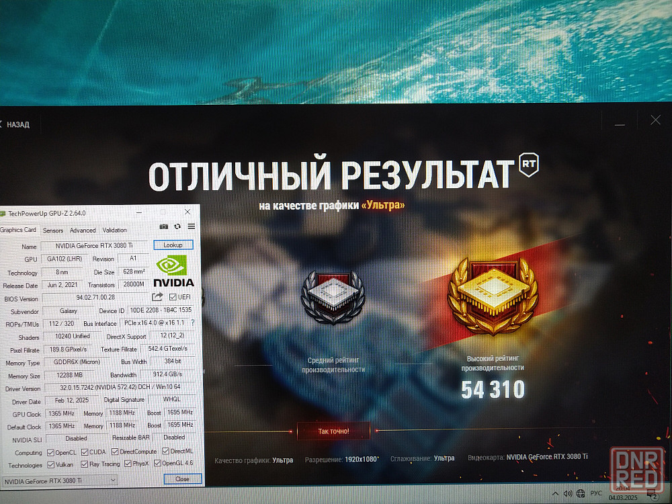Toggle the UEFI checkbox
The image size is (672, 504).
point(173,297)
